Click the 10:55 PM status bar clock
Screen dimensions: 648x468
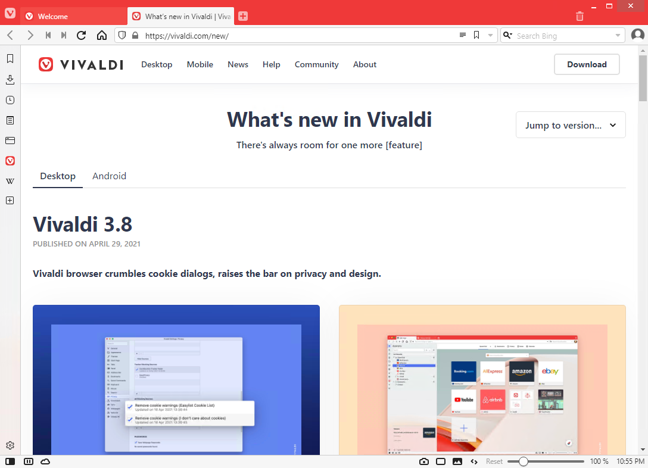pyautogui.click(x=630, y=461)
